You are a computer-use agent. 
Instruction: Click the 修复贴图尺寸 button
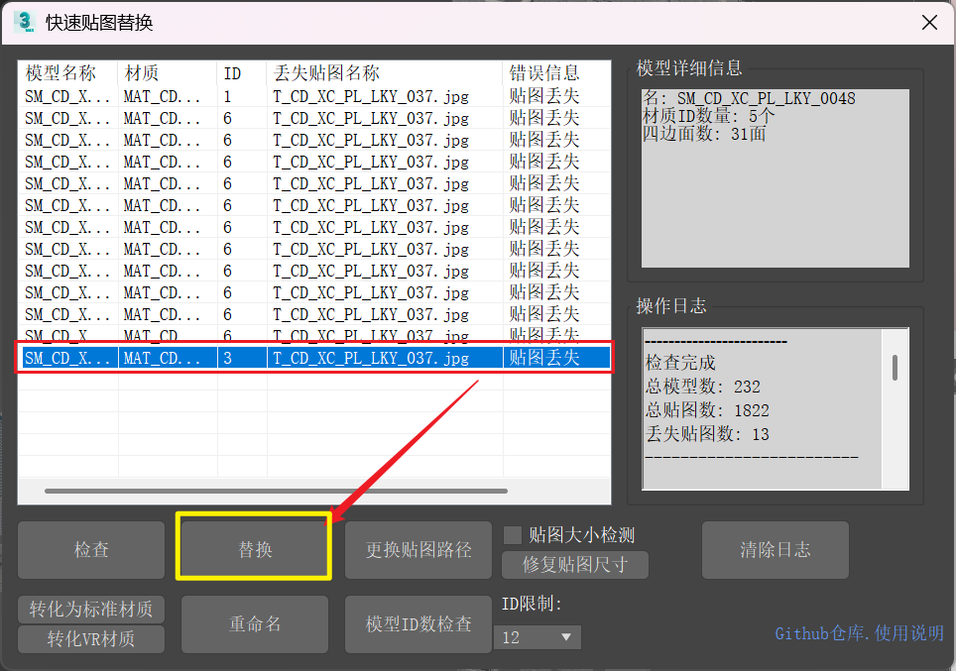point(572,565)
